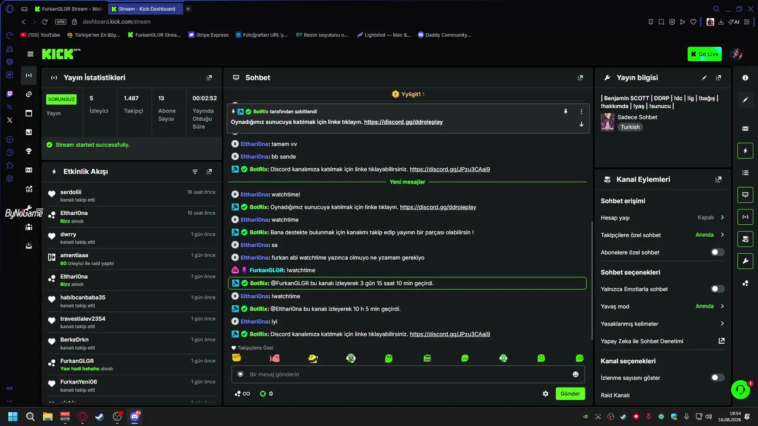This screenshot has width=758, height=426.
Task: Switch to FurkanGLGR Stream browser tab
Action: [x=69, y=9]
